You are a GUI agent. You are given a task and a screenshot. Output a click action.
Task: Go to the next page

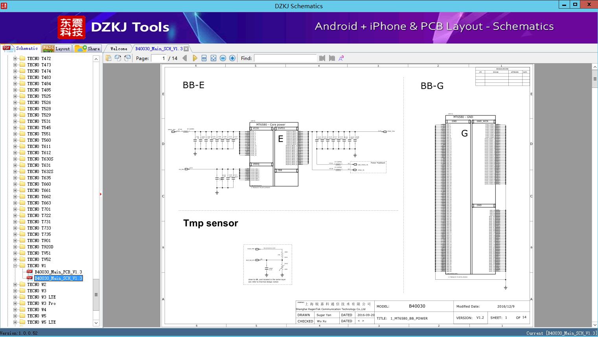(x=195, y=58)
